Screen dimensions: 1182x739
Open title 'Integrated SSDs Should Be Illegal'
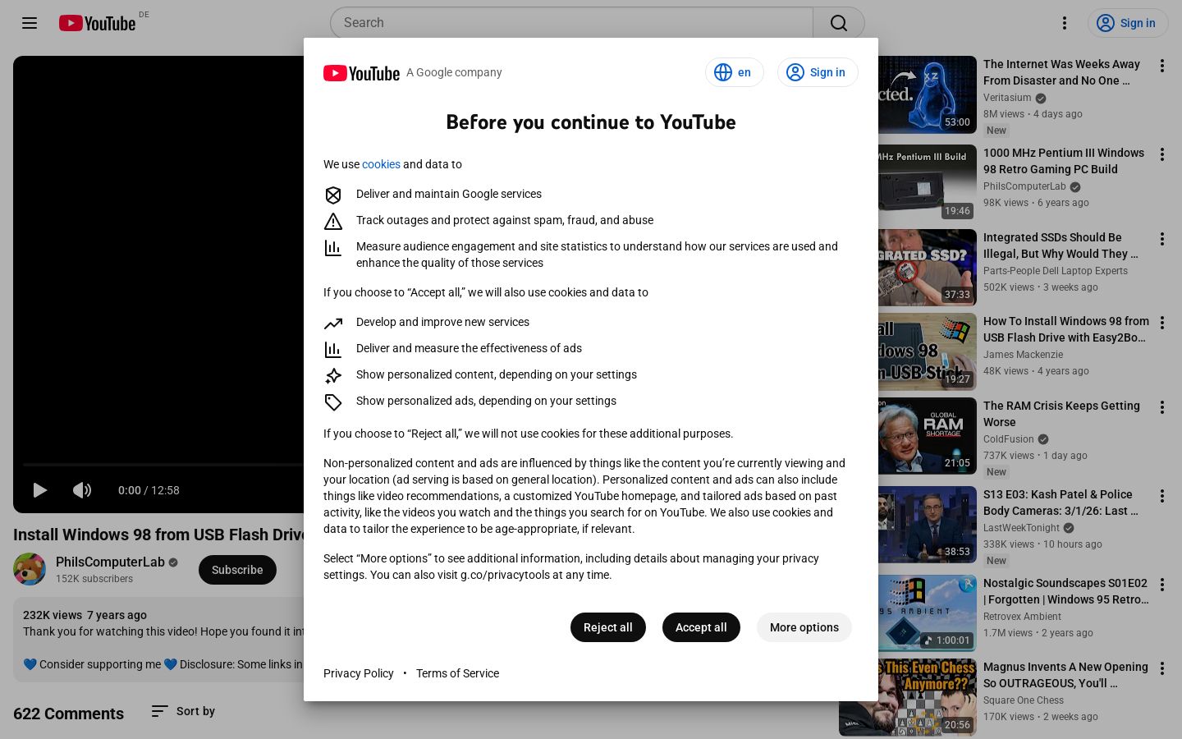tap(1061, 246)
